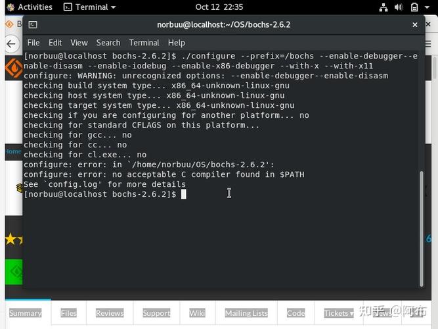
Task: Open the Help menu
Action: 176,43
